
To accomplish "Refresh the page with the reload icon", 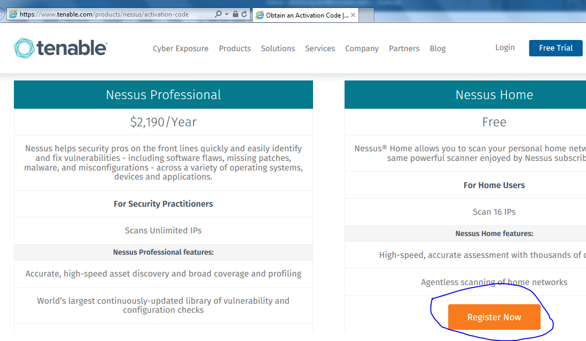I will (244, 14).
